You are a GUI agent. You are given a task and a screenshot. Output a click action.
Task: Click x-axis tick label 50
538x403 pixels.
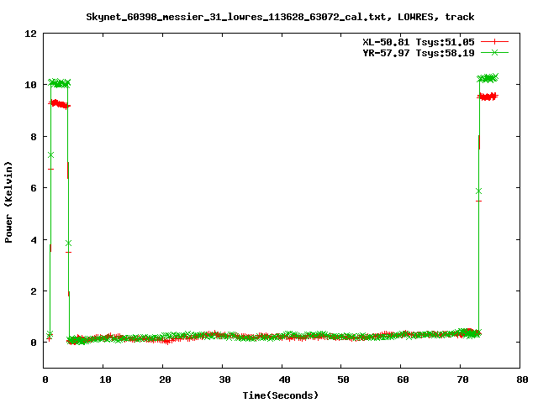pyautogui.click(x=343, y=379)
